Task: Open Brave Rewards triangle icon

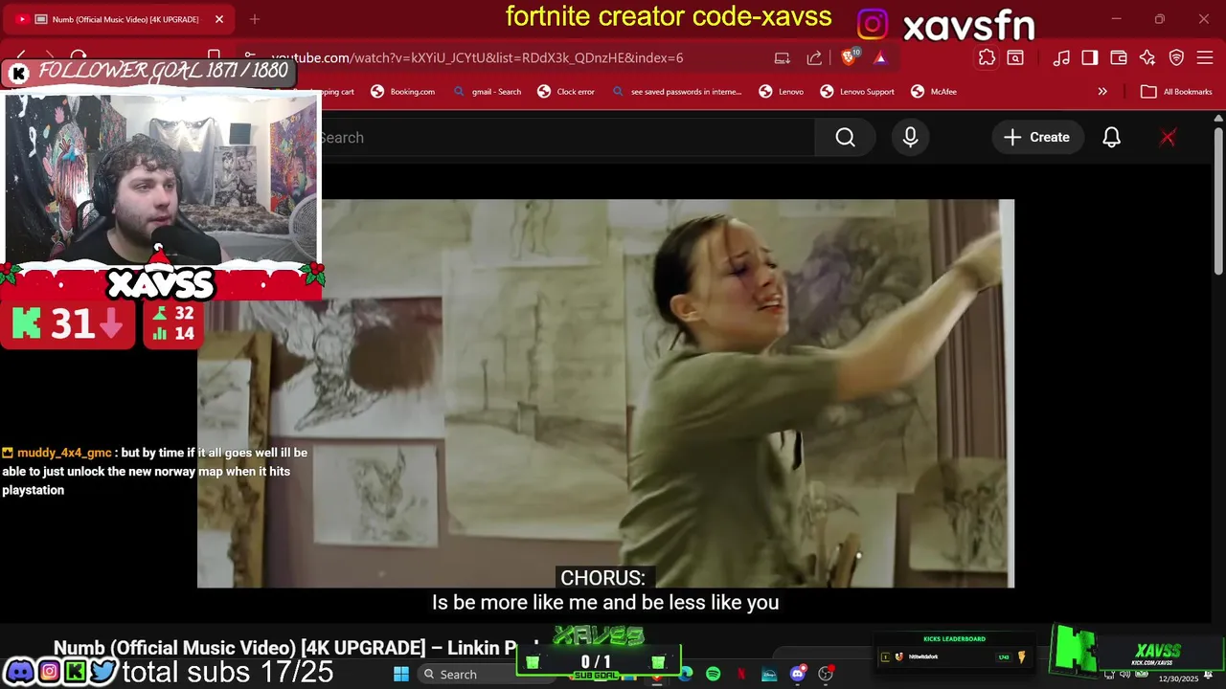Action: point(880,57)
